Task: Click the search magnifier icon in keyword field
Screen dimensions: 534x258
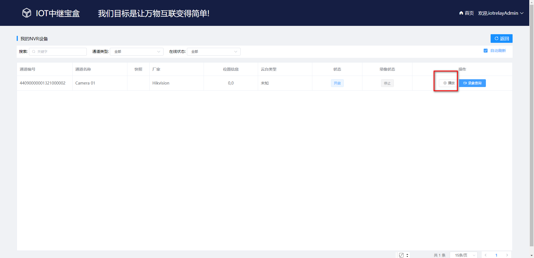Action: pos(33,52)
